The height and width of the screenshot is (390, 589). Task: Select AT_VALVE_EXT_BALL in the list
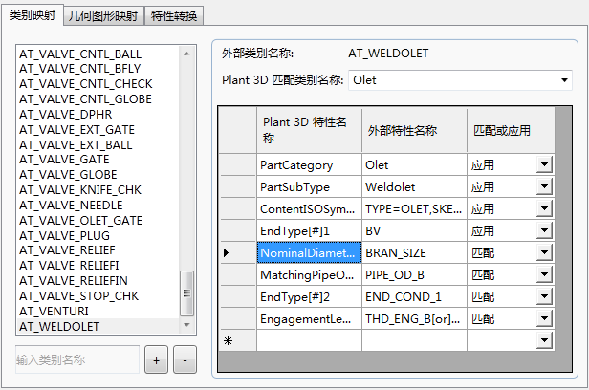pos(76,145)
